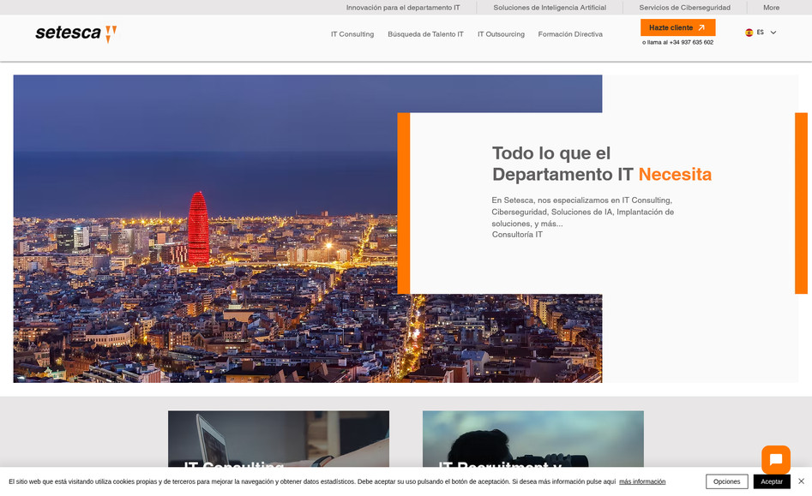Open the More menu
The height and width of the screenshot is (496, 812).
coord(770,7)
